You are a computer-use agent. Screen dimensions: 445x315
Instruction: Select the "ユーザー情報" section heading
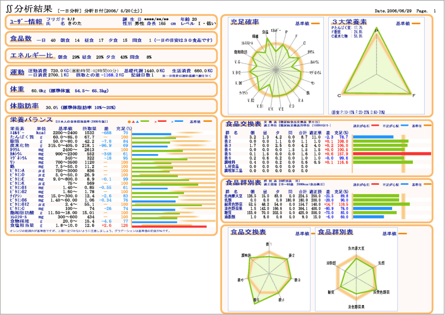click(26, 22)
